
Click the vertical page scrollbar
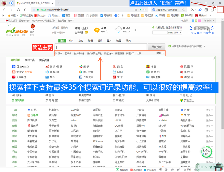[x=222, y=75]
